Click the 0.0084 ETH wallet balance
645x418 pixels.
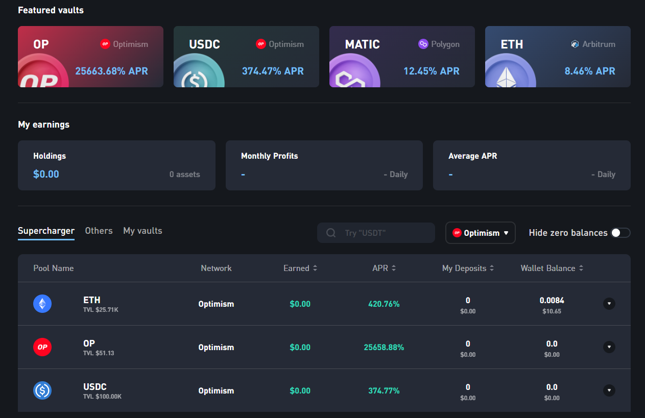pyautogui.click(x=552, y=300)
